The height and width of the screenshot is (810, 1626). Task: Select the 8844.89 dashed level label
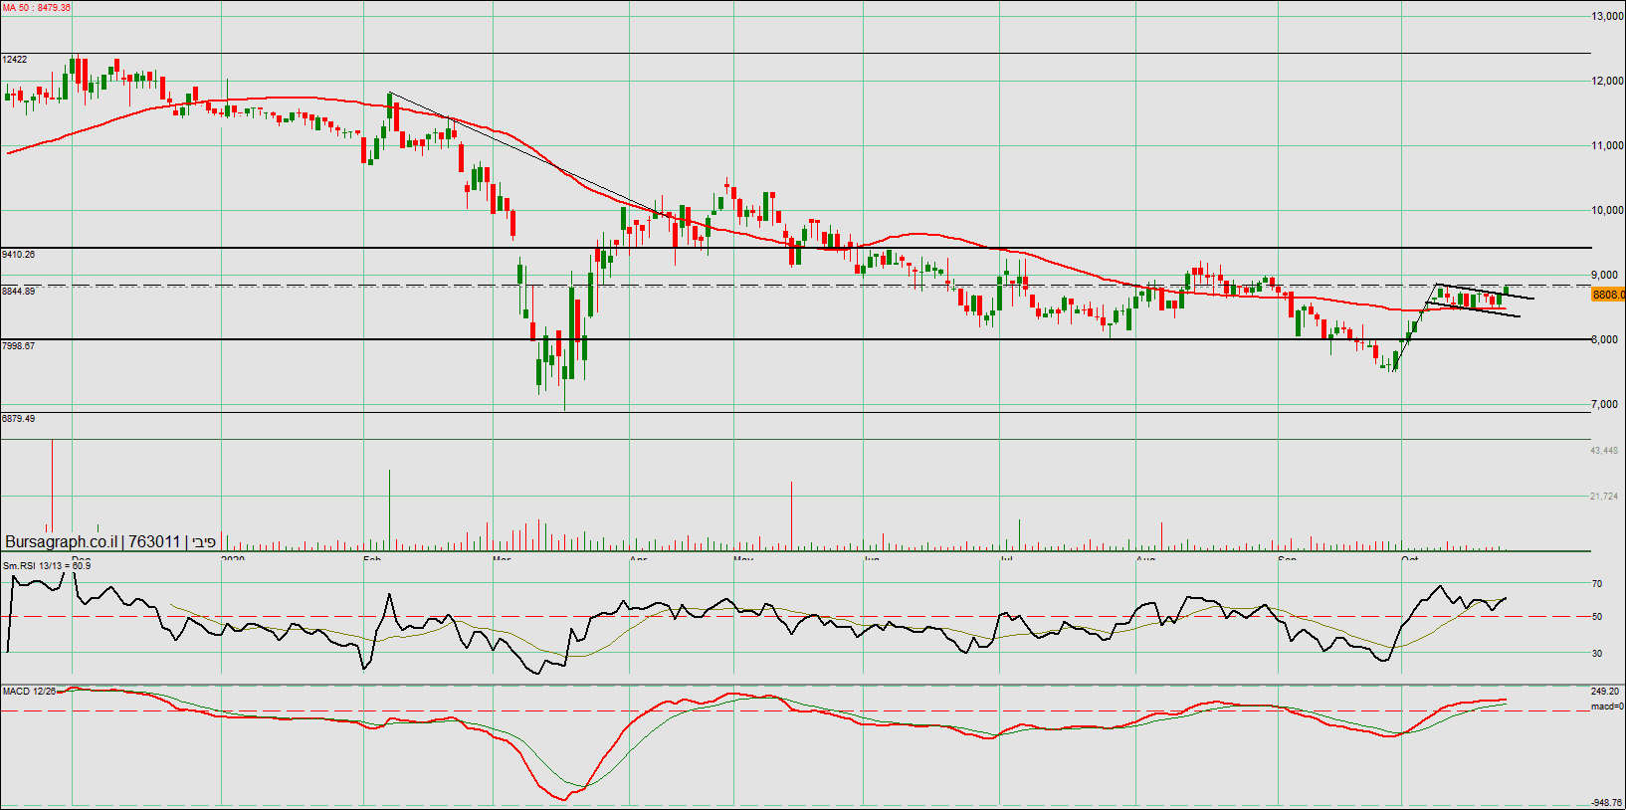pos(19,292)
